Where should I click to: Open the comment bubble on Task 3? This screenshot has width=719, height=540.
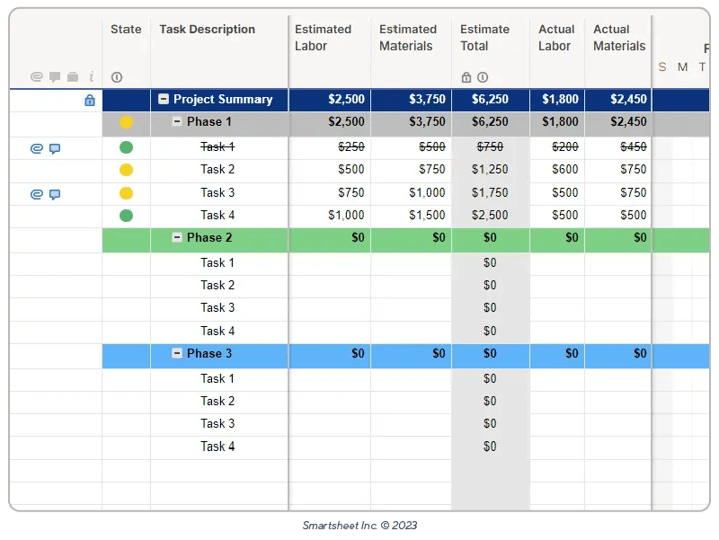[x=55, y=192]
